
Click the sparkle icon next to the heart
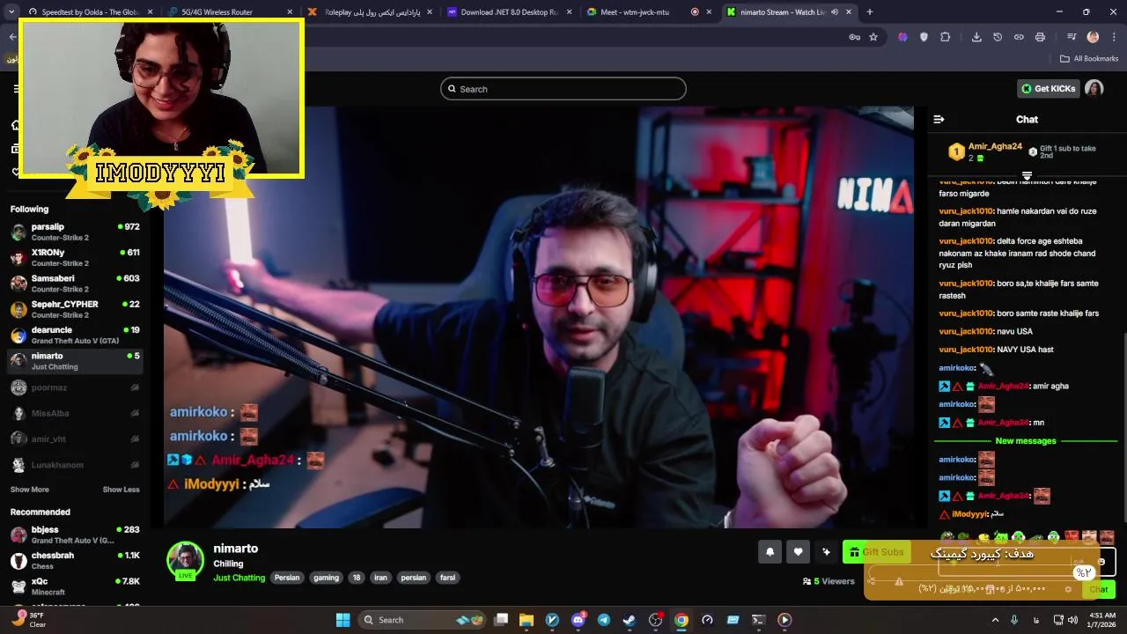(826, 552)
